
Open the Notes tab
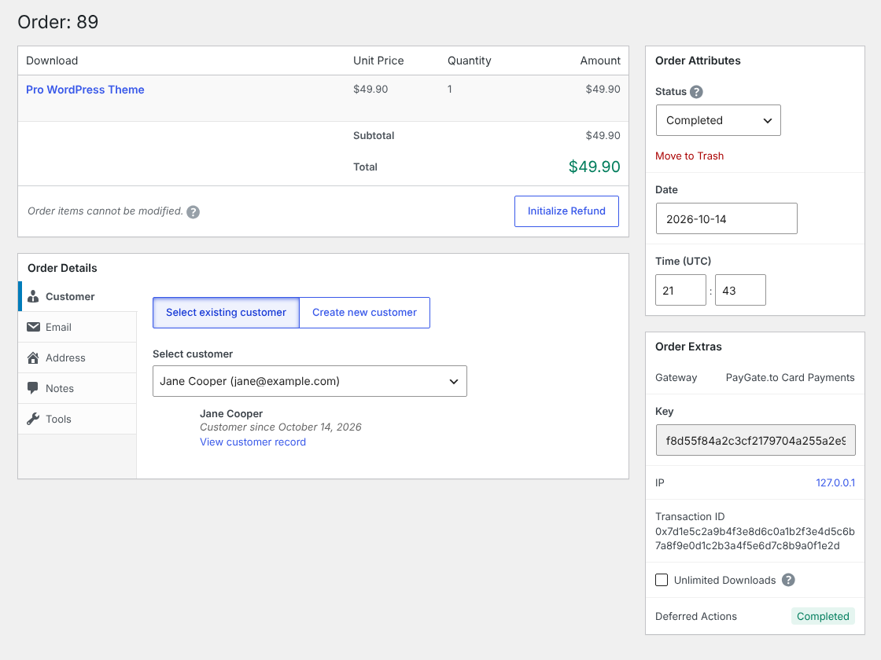coord(78,388)
